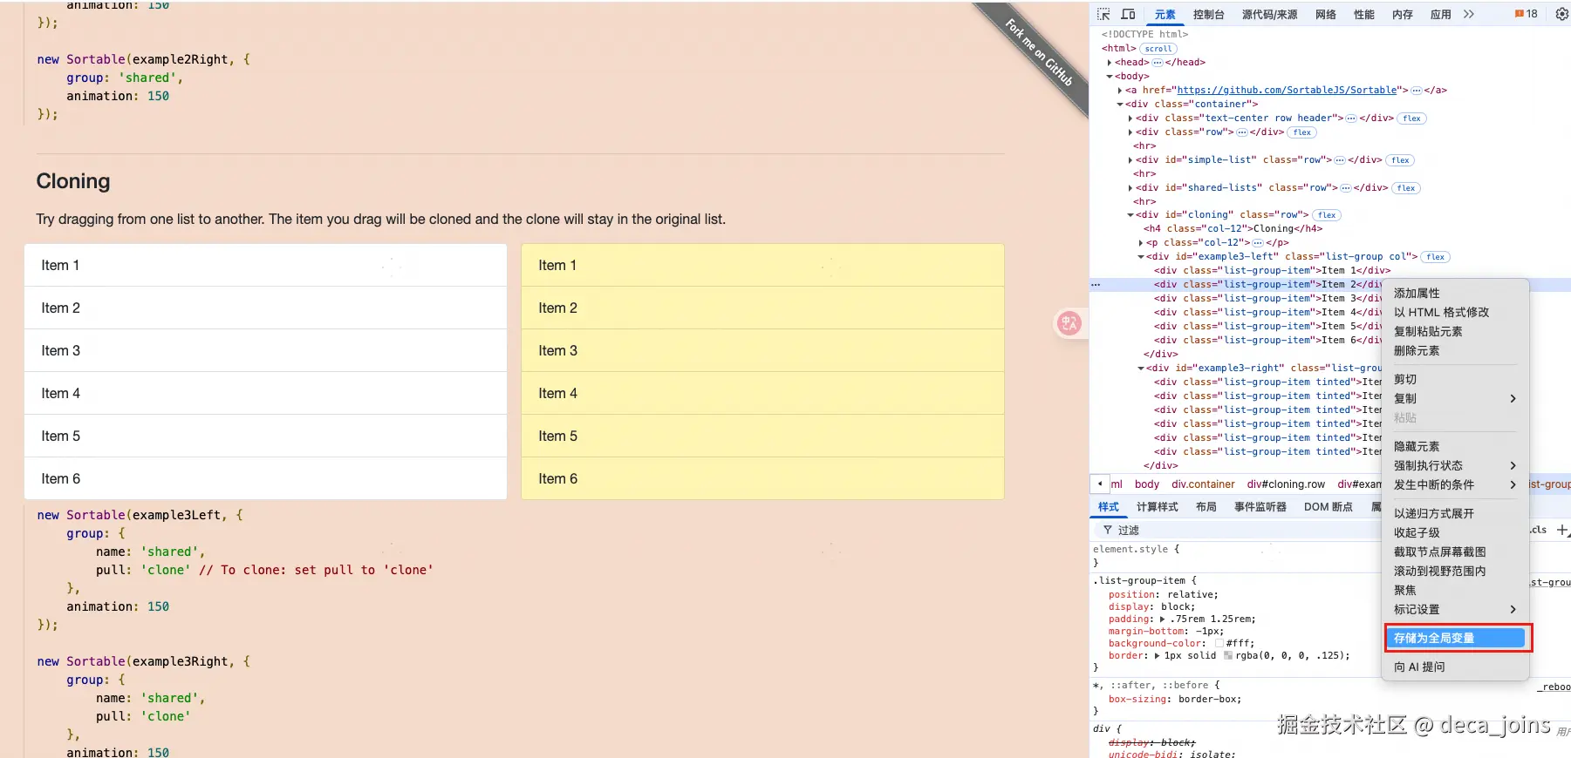Click the ellipsis in p col-12 element
The image size is (1571, 758).
pyautogui.click(x=1258, y=243)
